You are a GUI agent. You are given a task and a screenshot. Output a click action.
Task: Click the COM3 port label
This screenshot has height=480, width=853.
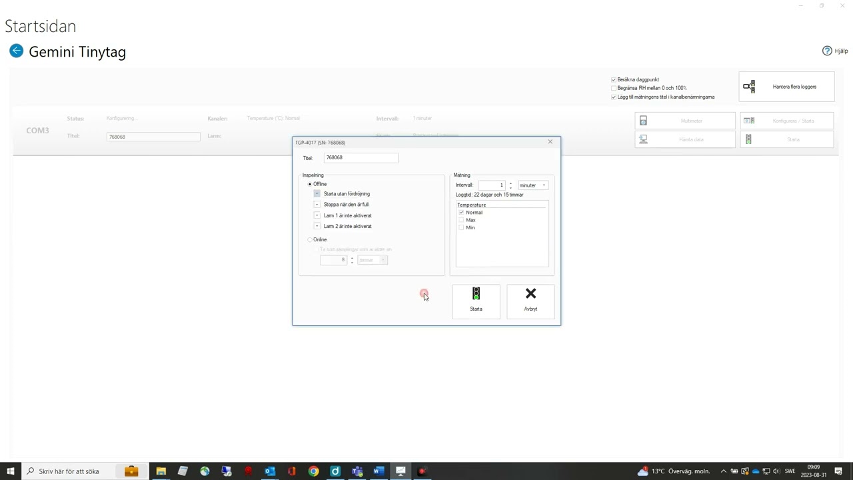pyautogui.click(x=37, y=131)
